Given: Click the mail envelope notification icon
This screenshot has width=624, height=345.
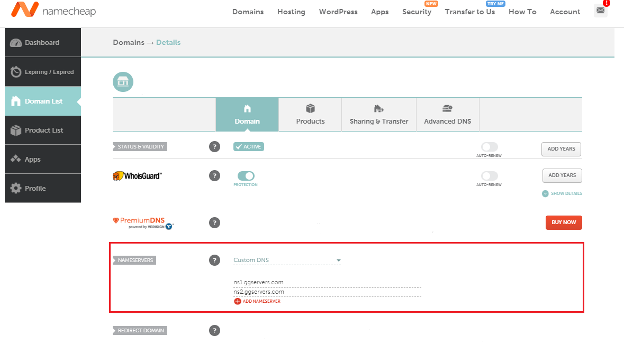Looking at the screenshot, I should pos(600,11).
